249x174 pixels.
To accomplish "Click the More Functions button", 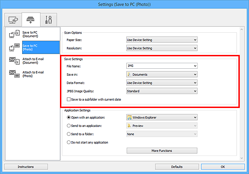I will (x=162, y=150).
